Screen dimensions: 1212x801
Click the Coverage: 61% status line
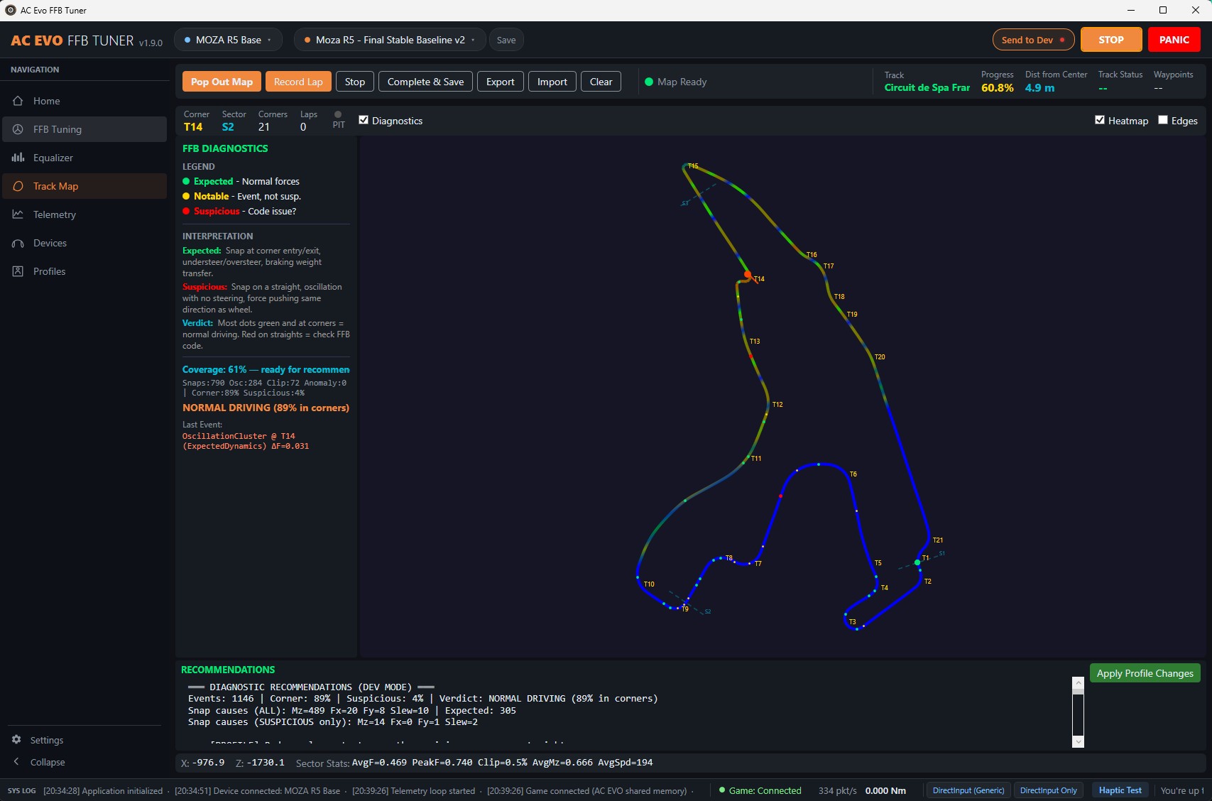[266, 370]
